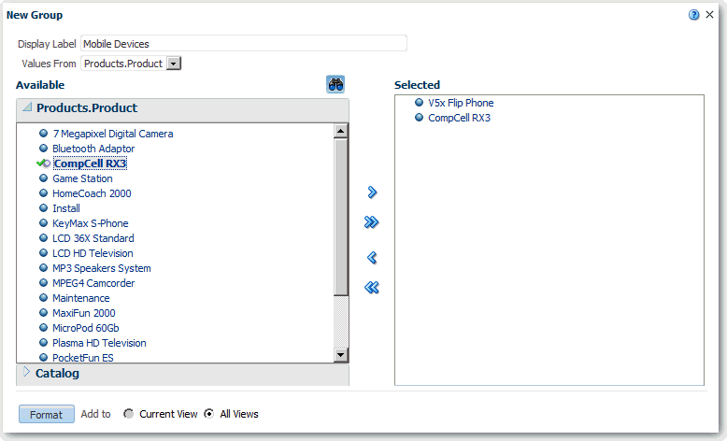The image size is (727, 441).
Task: Select the All Views radio button
Action: (209, 414)
